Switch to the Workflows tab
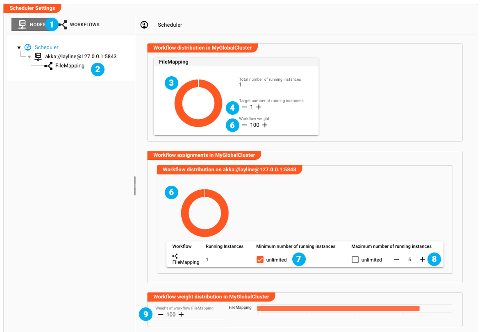 click(80, 25)
